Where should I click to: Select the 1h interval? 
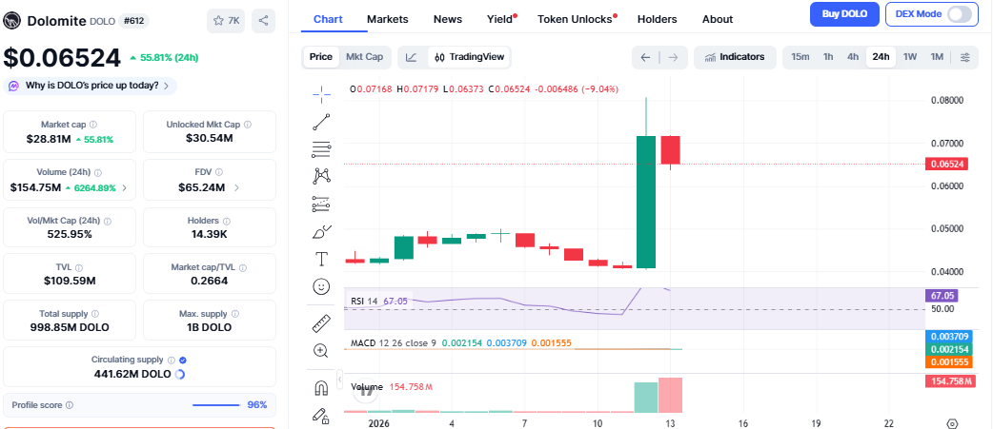(828, 57)
